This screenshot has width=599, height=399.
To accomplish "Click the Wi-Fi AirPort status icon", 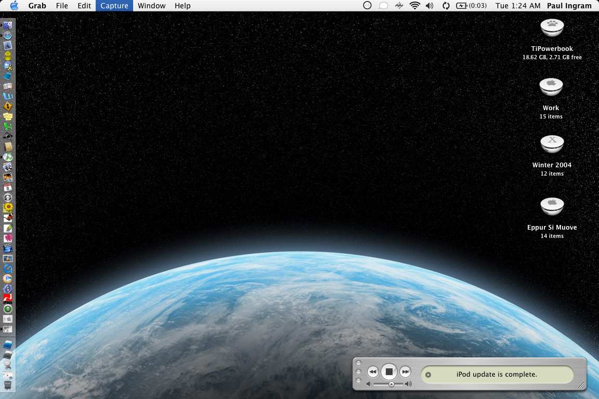I will pos(414,6).
